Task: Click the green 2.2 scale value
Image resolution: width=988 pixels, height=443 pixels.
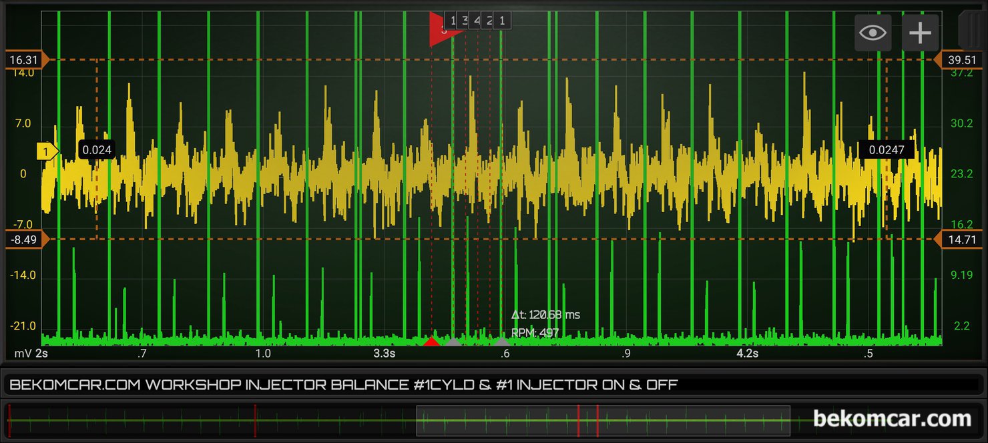Action: pyautogui.click(x=962, y=326)
